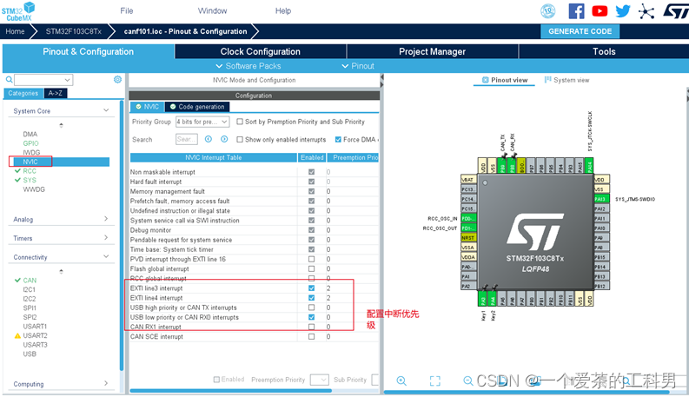Image resolution: width=689 pixels, height=397 pixels.
Task: Switch to Code generation tab
Action: point(197,107)
